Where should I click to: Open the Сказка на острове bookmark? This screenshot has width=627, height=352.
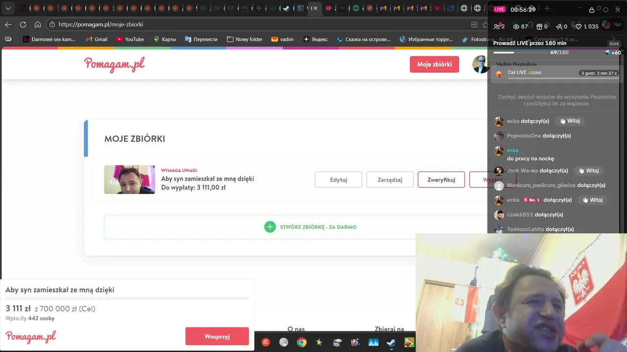point(363,39)
